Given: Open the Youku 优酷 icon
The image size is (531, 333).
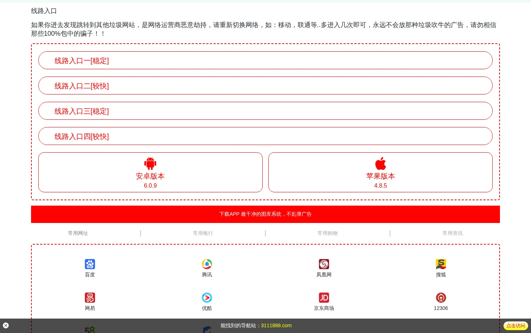Looking at the screenshot, I should coord(207,298).
